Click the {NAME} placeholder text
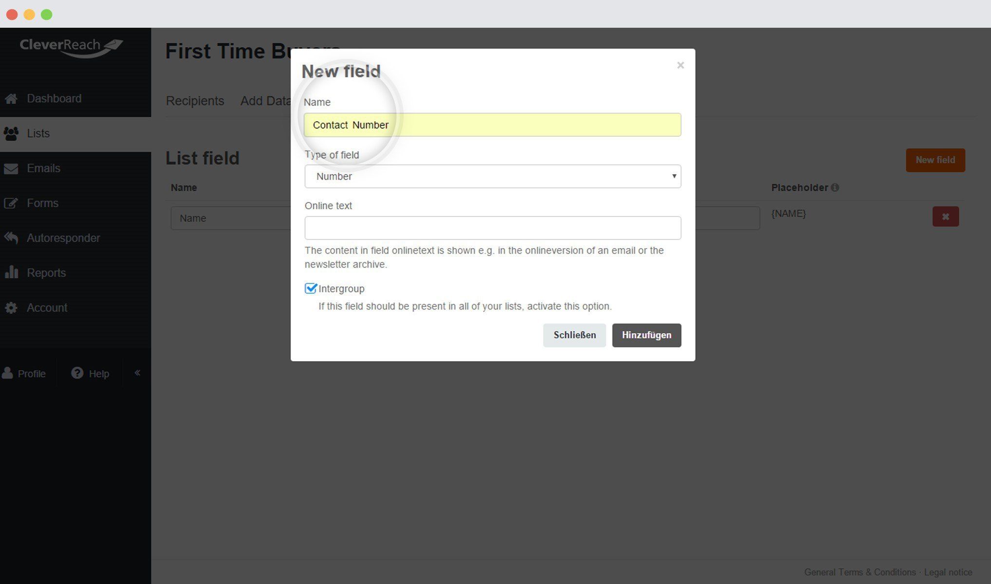Image resolution: width=991 pixels, height=584 pixels. click(788, 213)
